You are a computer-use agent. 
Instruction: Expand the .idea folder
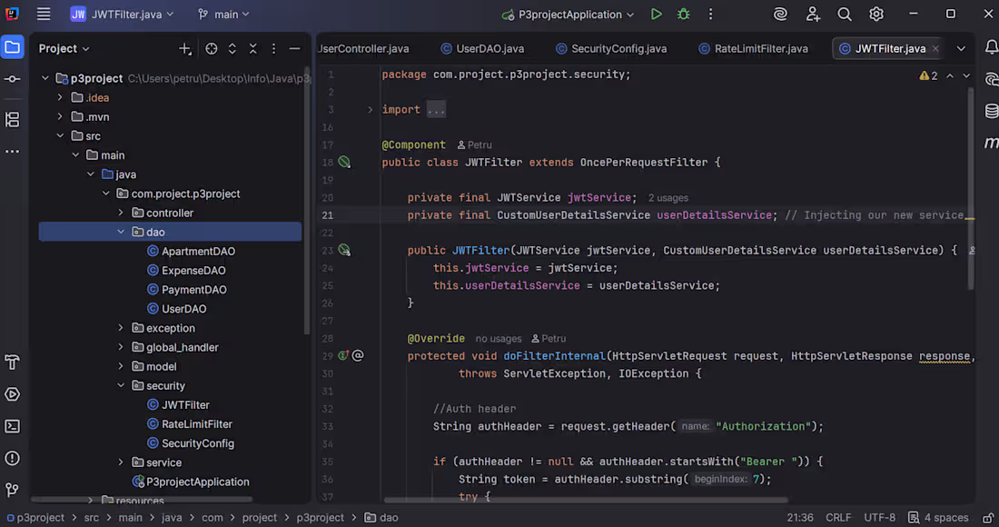[x=60, y=97]
